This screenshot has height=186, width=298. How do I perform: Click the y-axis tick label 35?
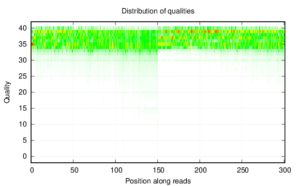coord(23,44)
